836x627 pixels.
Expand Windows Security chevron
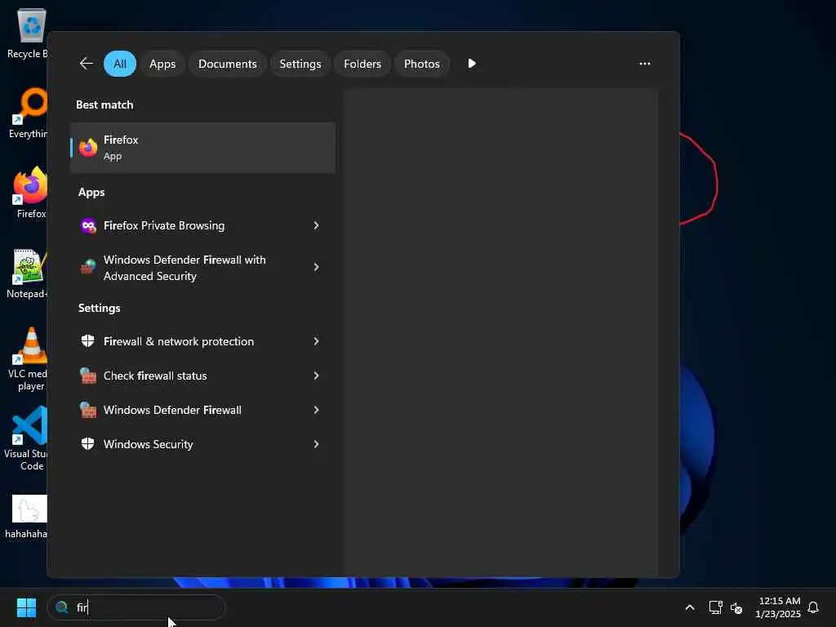pyautogui.click(x=316, y=443)
